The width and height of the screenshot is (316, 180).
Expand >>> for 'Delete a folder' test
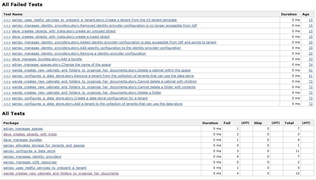pos(7,93)
